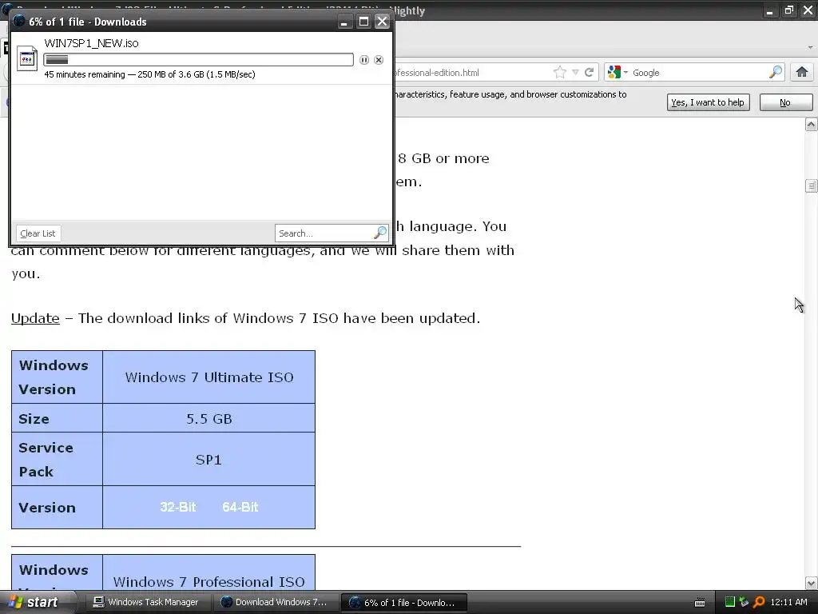Click the Downloads window title icon
The width and height of the screenshot is (818, 614).
click(19, 22)
